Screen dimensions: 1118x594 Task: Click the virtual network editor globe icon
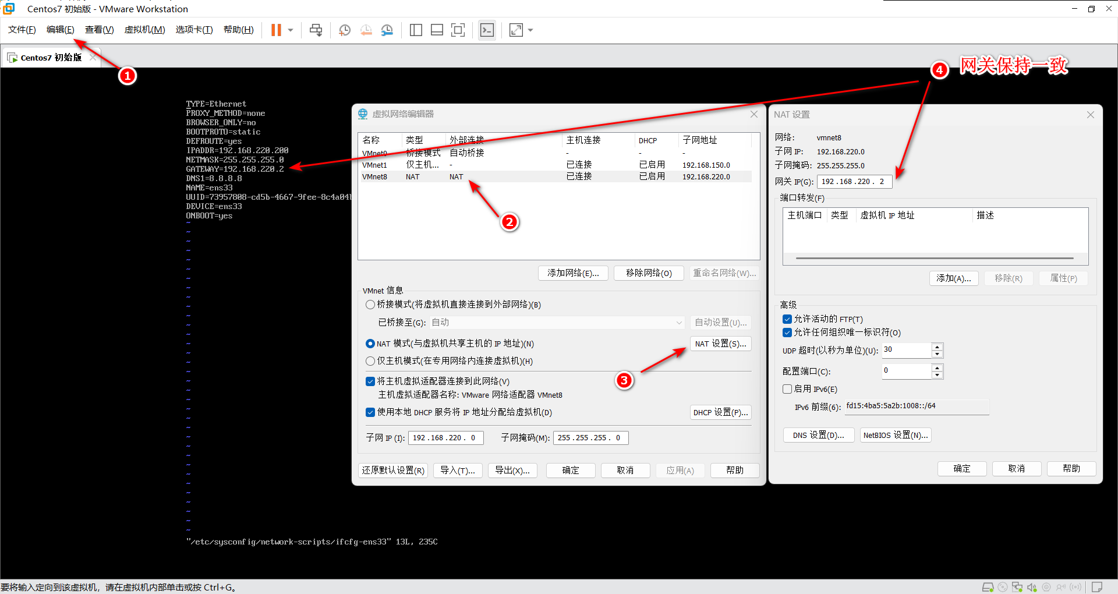(363, 114)
